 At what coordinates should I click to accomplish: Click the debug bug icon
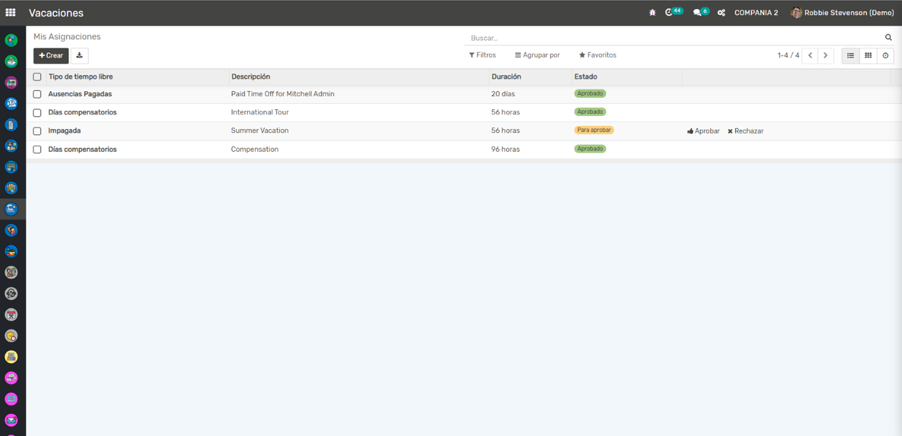(652, 12)
